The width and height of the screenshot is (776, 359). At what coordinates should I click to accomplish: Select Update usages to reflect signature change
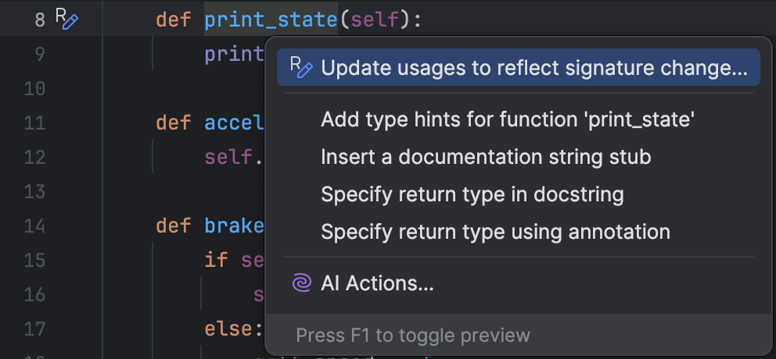coord(534,68)
